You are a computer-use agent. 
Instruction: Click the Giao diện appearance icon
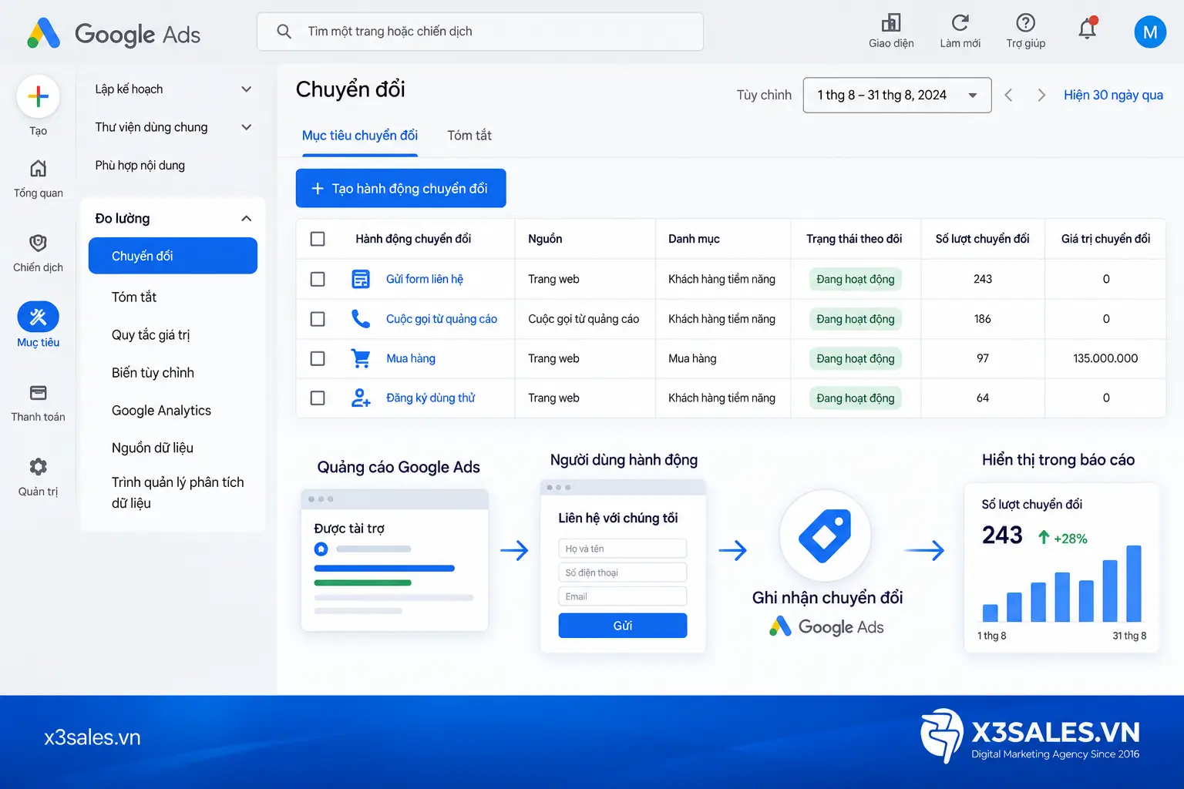[x=891, y=22]
